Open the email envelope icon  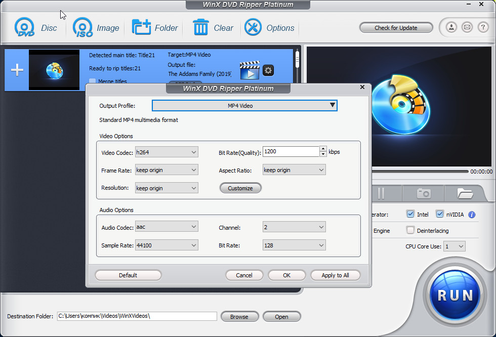467,27
